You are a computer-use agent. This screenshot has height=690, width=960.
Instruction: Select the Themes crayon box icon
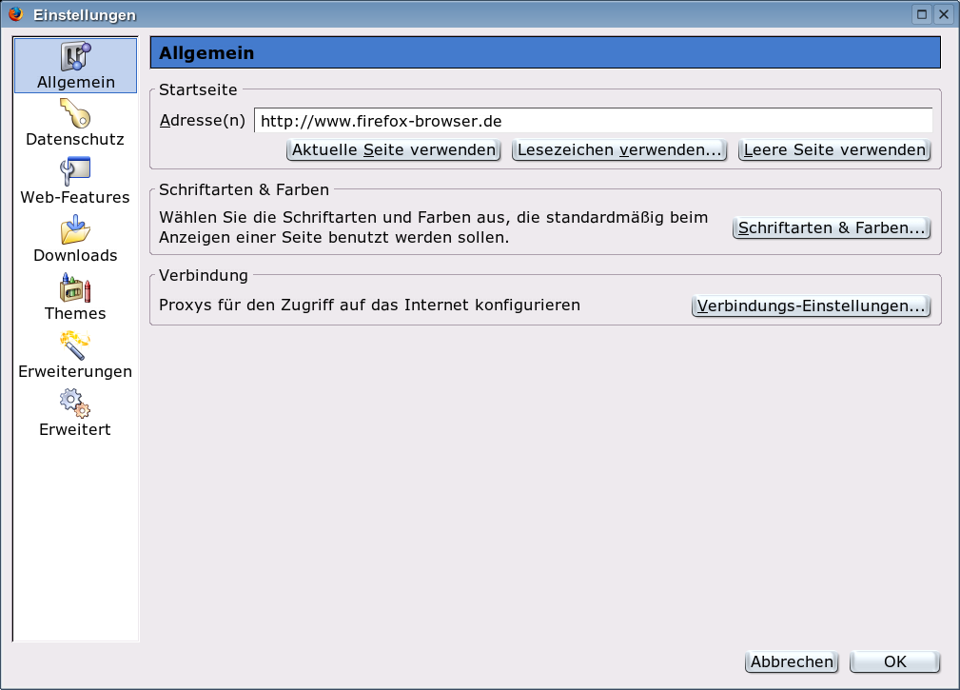point(75,288)
